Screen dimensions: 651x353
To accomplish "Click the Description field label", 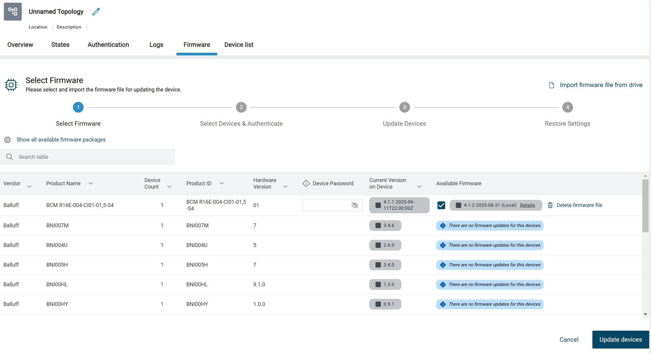I will point(69,27).
